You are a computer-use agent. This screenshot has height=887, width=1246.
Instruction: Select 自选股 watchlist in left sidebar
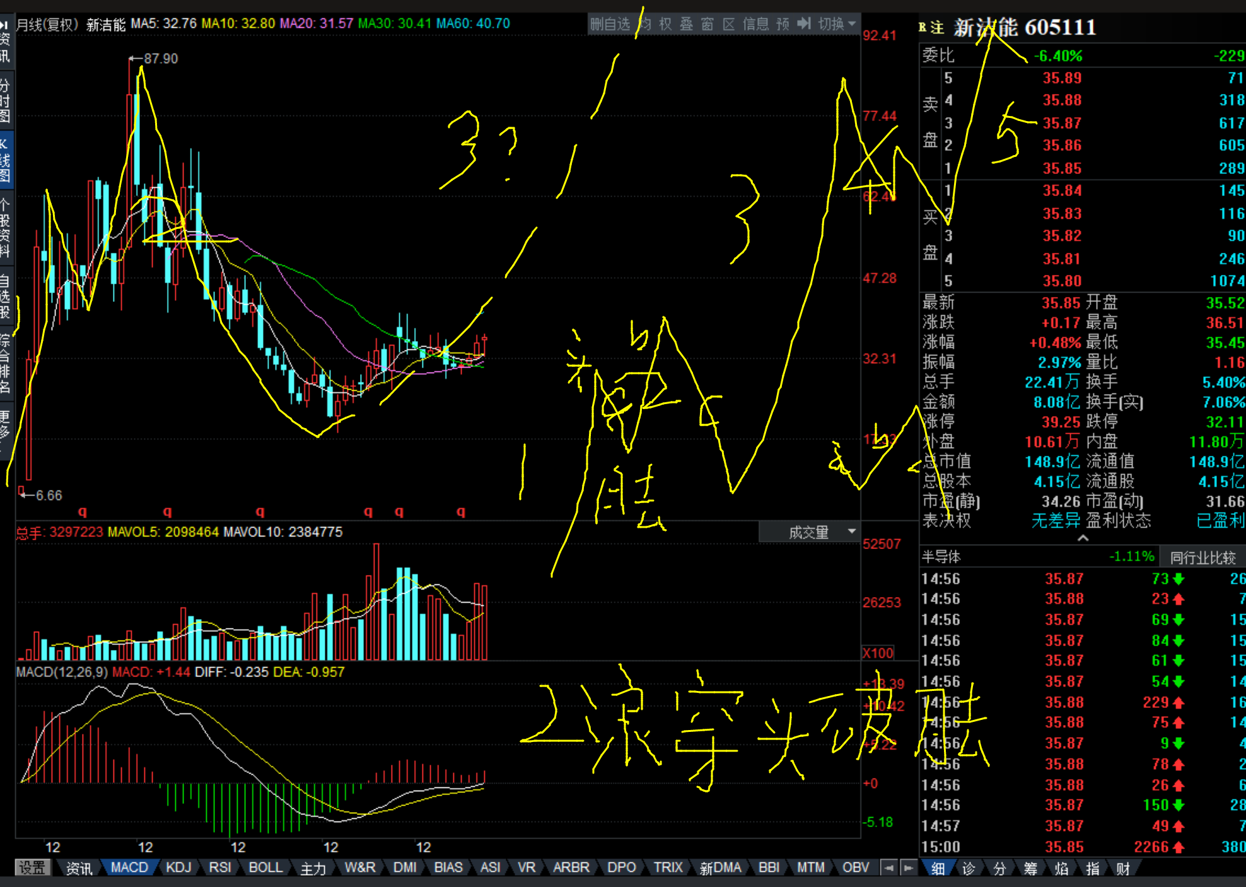[x=6, y=296]
